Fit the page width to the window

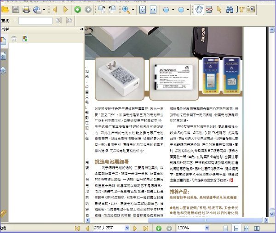pos(153,10)
